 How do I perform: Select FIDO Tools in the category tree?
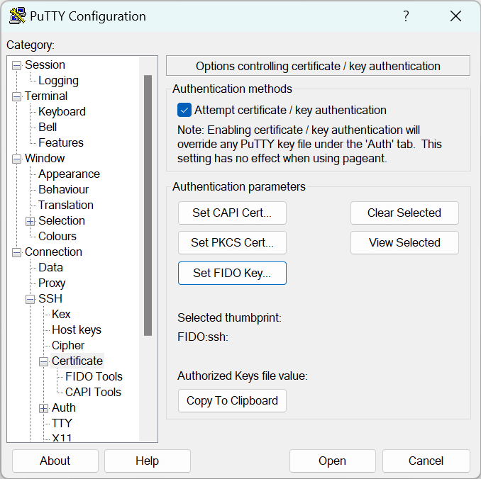(x=94, y=377)
